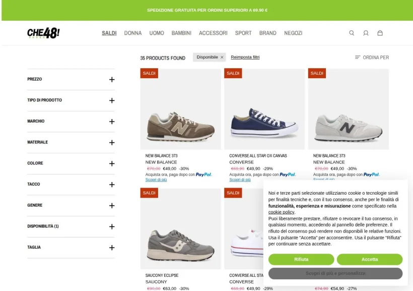Click the free shipping banner text

pos(208,10)
